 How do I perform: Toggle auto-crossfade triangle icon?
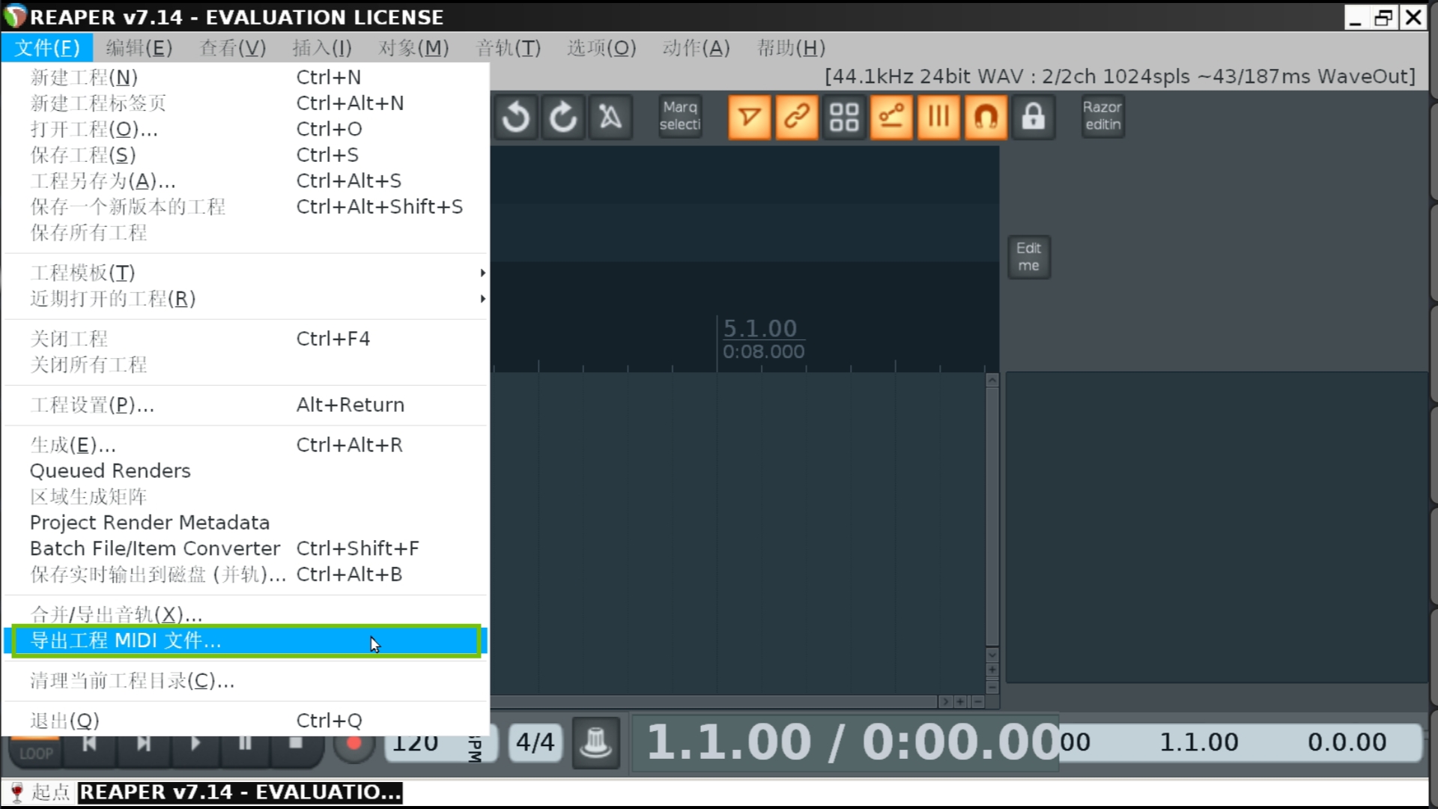pyautogui.click(x=749, y=117)
